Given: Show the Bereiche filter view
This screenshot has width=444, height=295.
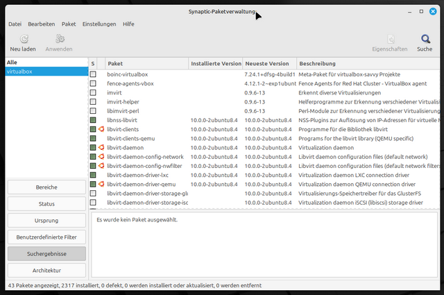Looking at the screenshot, I should coord(46,187).
